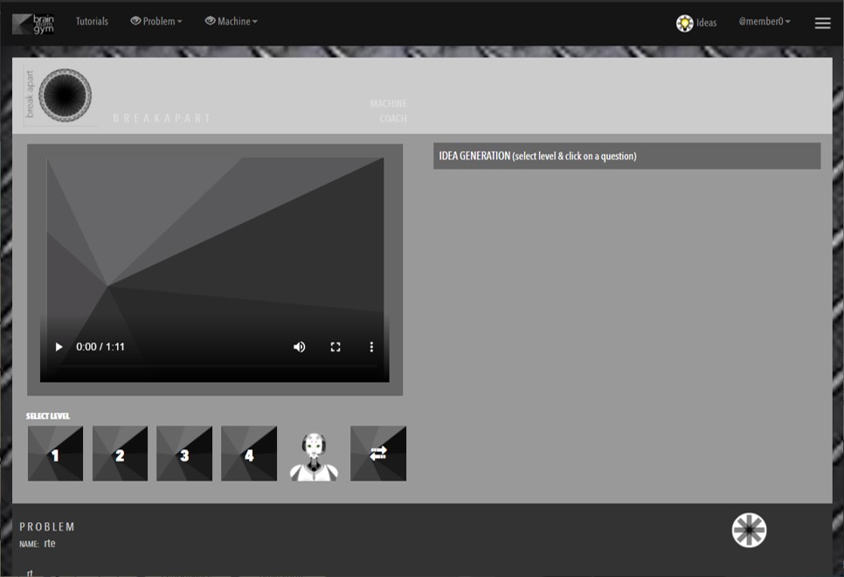Open the hamburger menu
Image resolution: width=844 pixels, height=577 pixels.
click(822, 23)
